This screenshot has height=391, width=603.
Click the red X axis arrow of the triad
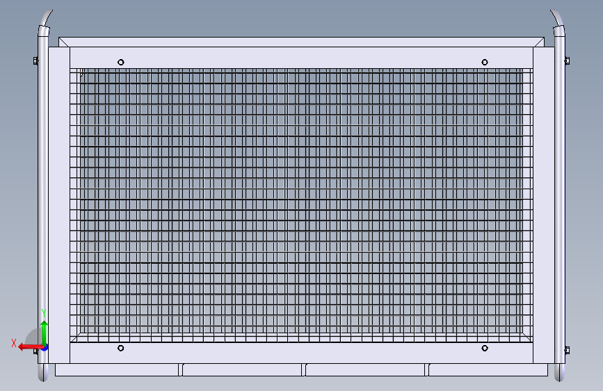click(30, 347)
